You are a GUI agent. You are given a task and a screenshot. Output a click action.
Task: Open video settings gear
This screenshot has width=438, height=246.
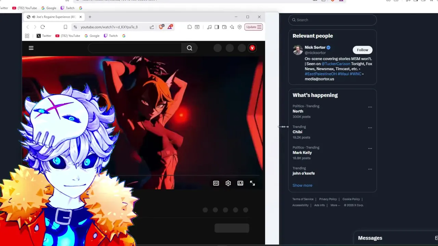[228, 183]
